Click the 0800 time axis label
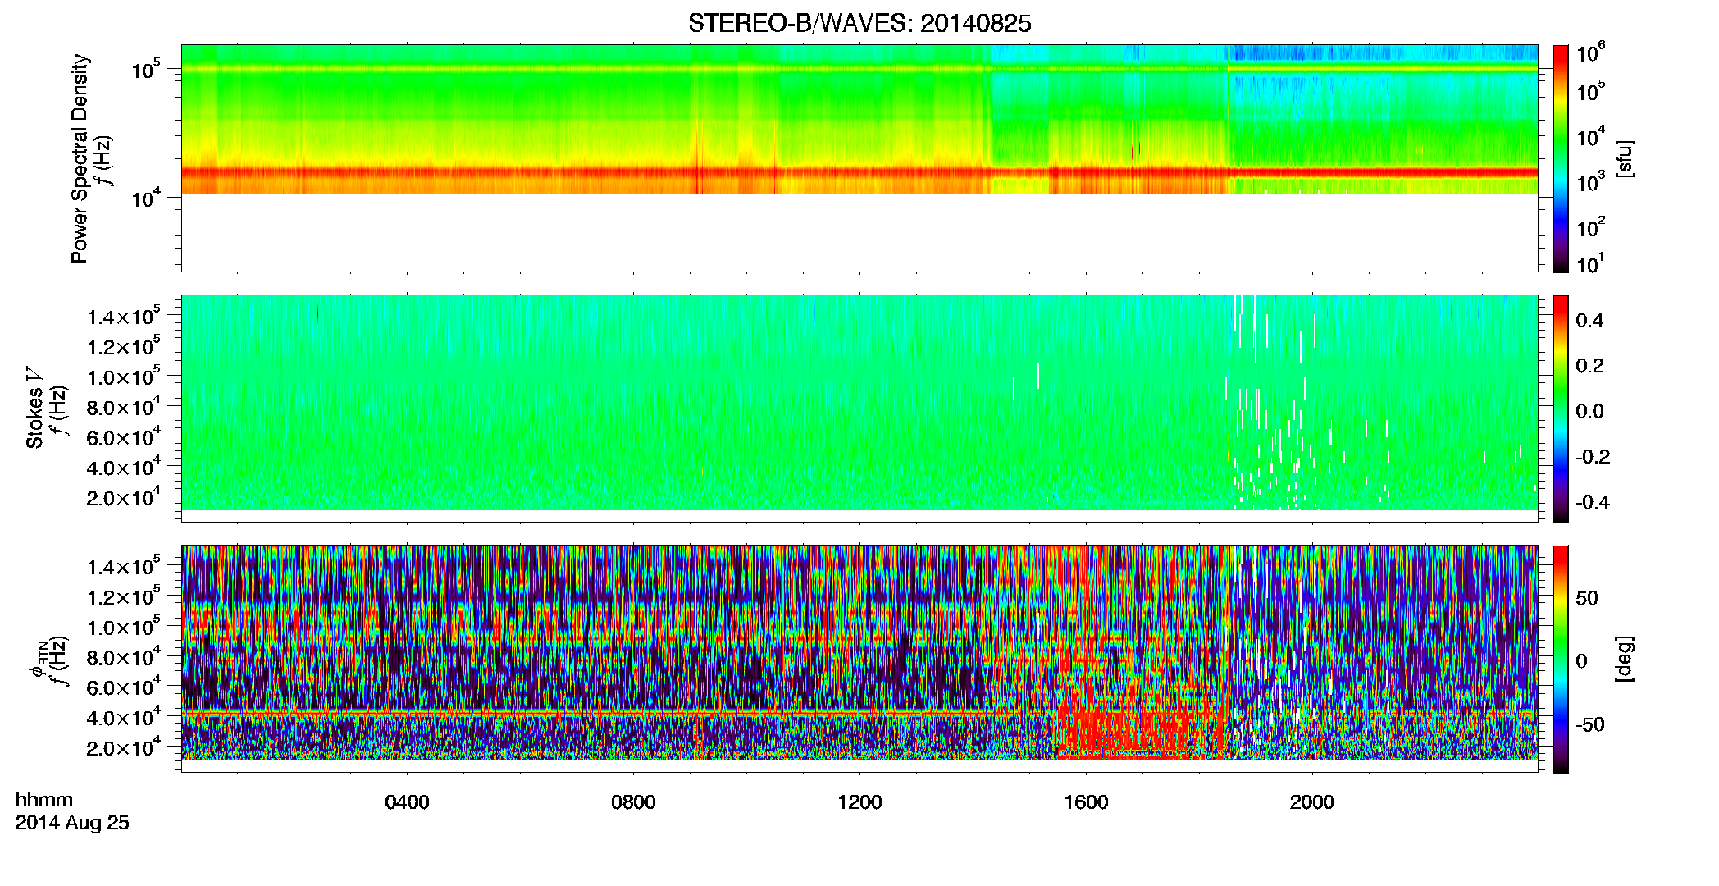This screenshot has width=1719, height=886. (x=633, y=802)
